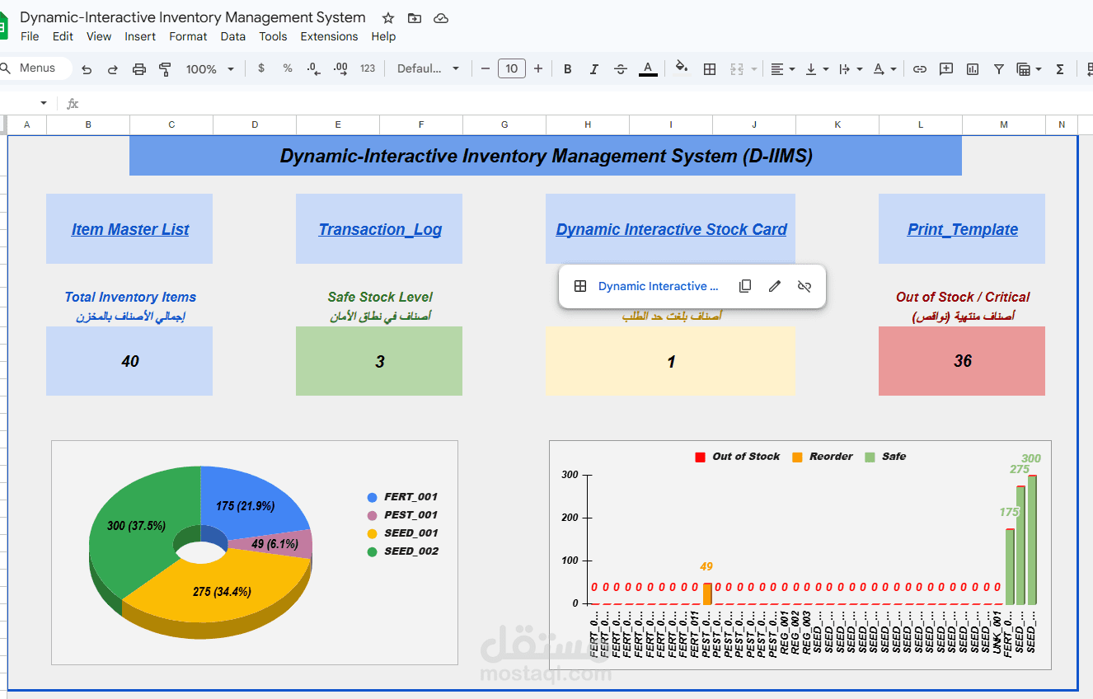The image size is (1093, 699).
Task: Toggle italic formatting
Action: (x=594, y=68)
